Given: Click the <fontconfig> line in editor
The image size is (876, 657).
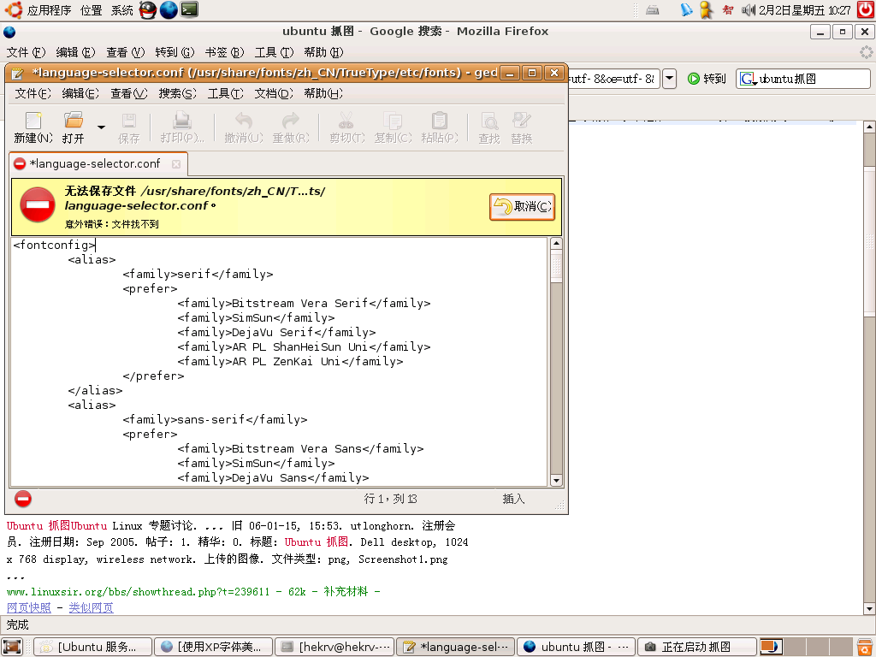Looking at the screenshot, I should click(x=54, y=245).
